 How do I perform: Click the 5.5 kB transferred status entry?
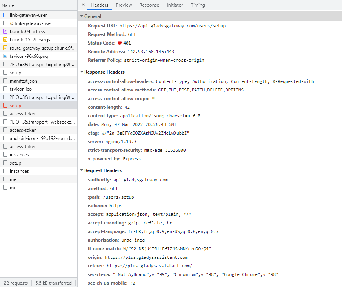click(53, 283)
